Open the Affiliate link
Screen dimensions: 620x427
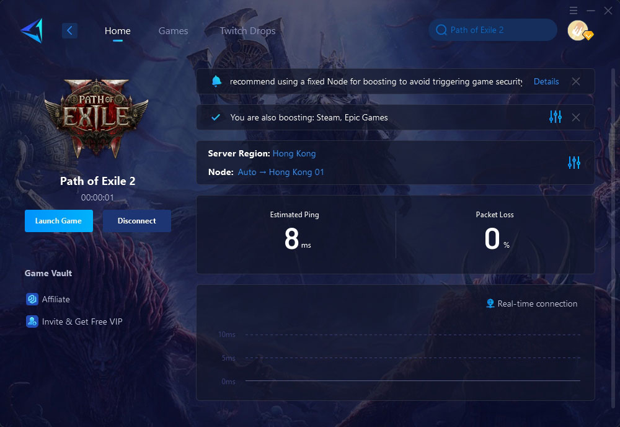click(56, 299)
